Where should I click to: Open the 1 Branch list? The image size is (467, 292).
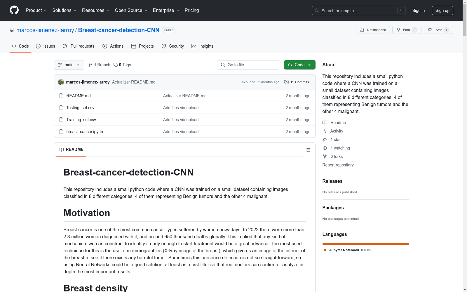point(99,65)
